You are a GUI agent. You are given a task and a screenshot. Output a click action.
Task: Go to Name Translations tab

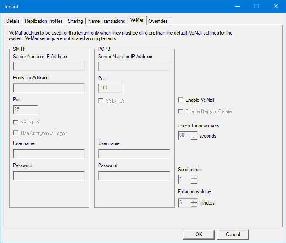tap(106, 21)
